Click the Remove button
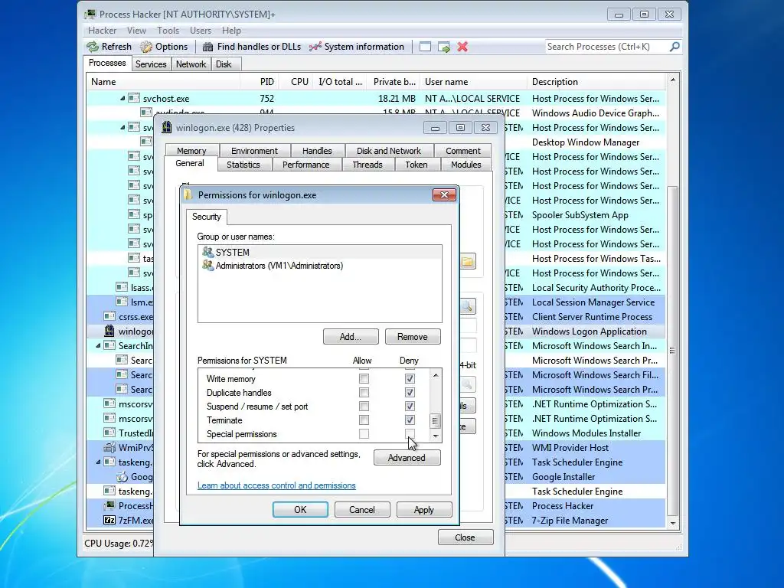This screenshot has width=784, height=588. tap(413, 337)
